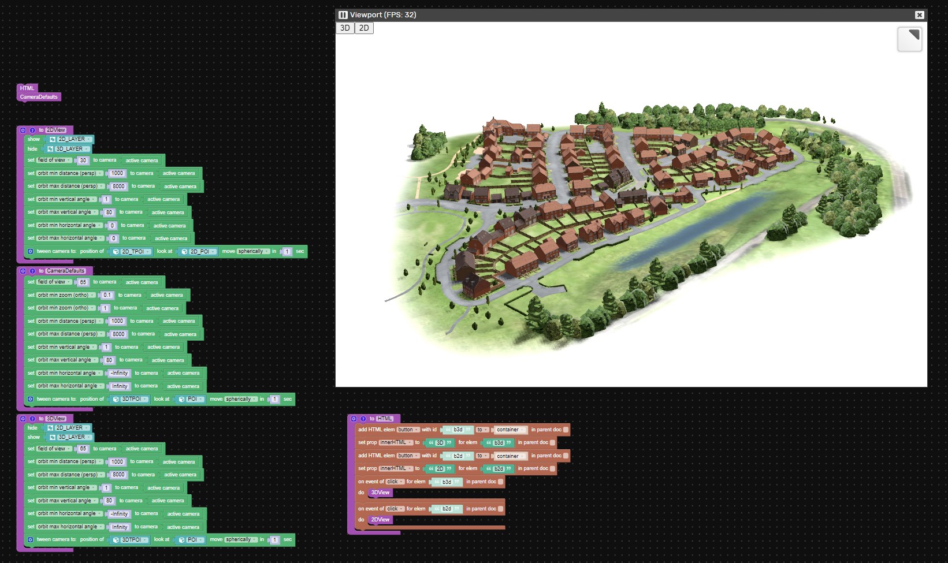Open innerHTML dropdown for b3d element
This screenshot has height=563, width=948.
point(396,443)
